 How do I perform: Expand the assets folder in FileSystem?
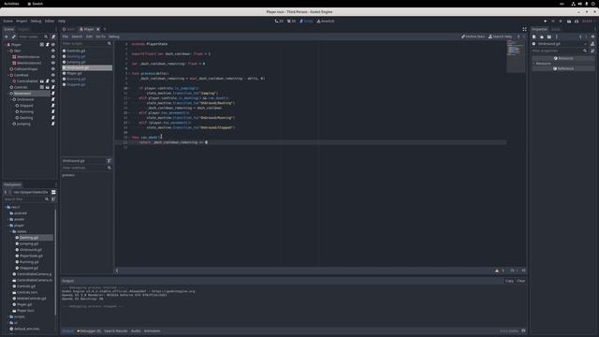tap(8, 219)
